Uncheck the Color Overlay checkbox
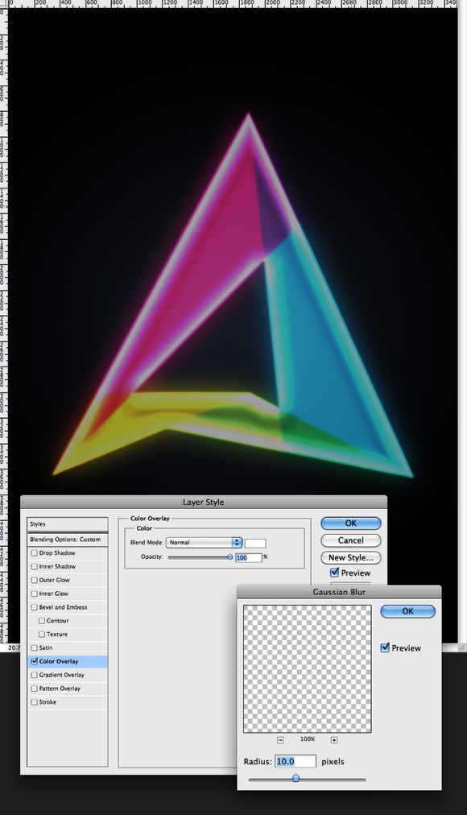The image size is (467, 815). point(35,661)
